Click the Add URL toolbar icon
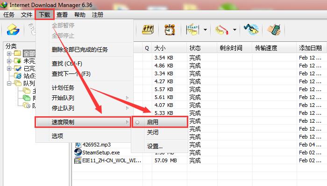Viewport: 327px width, 186px height. [x=13, y=30]
